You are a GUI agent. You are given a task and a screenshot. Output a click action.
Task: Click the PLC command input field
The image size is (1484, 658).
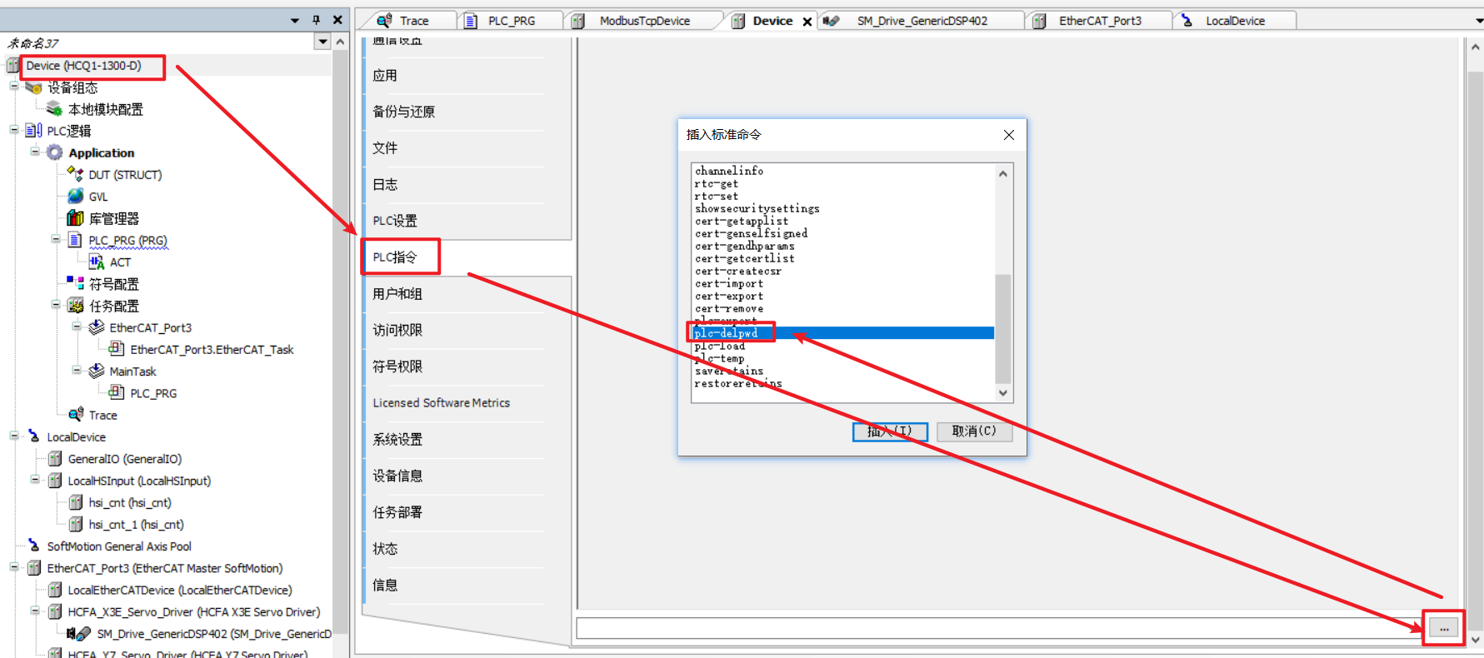[998, 629]
